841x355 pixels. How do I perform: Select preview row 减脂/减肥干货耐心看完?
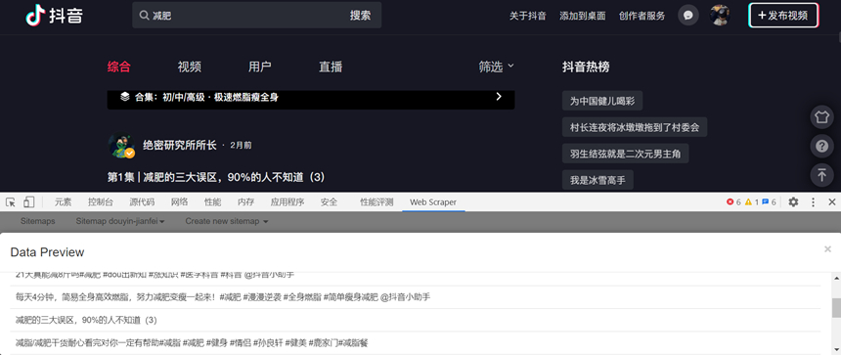[416, 342]
